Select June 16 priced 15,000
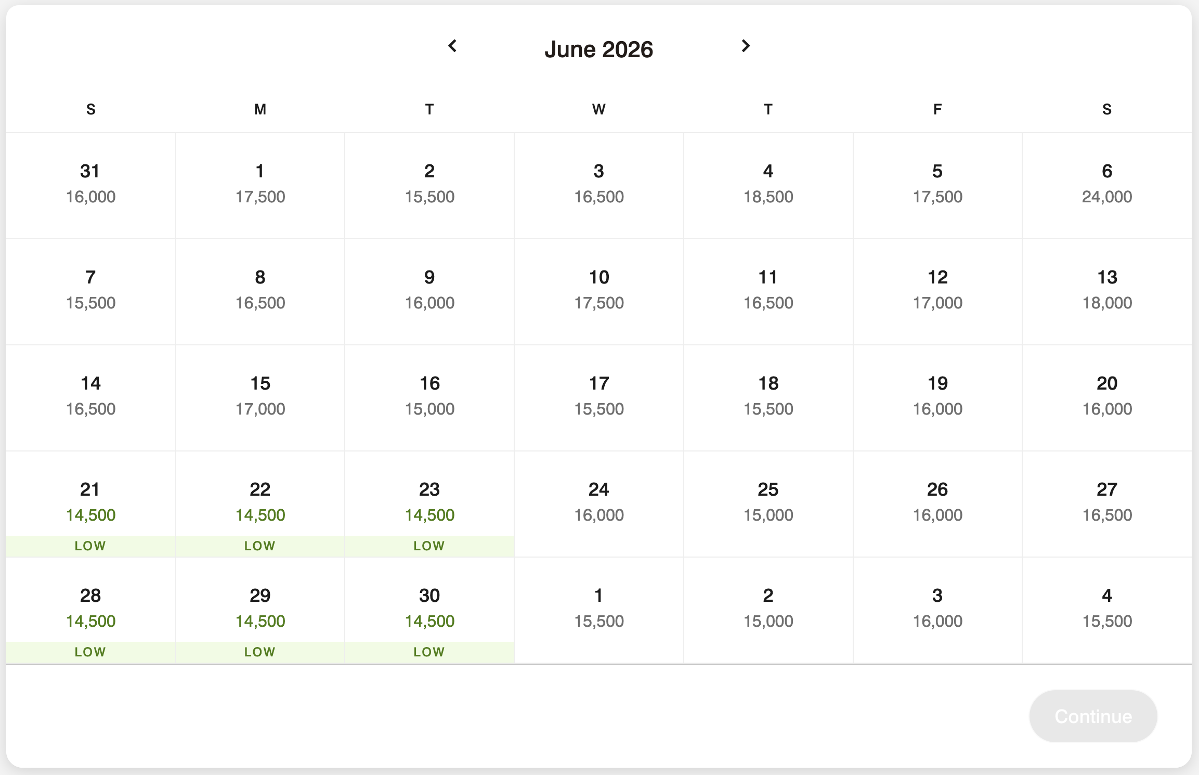Screen dimensions: 1199x775 tap(429, 397)
